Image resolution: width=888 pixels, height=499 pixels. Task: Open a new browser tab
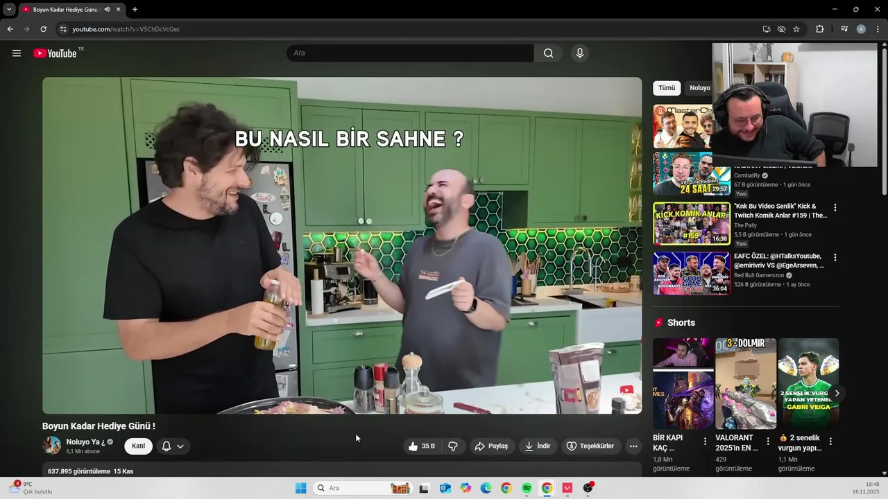tap(135, 10)
